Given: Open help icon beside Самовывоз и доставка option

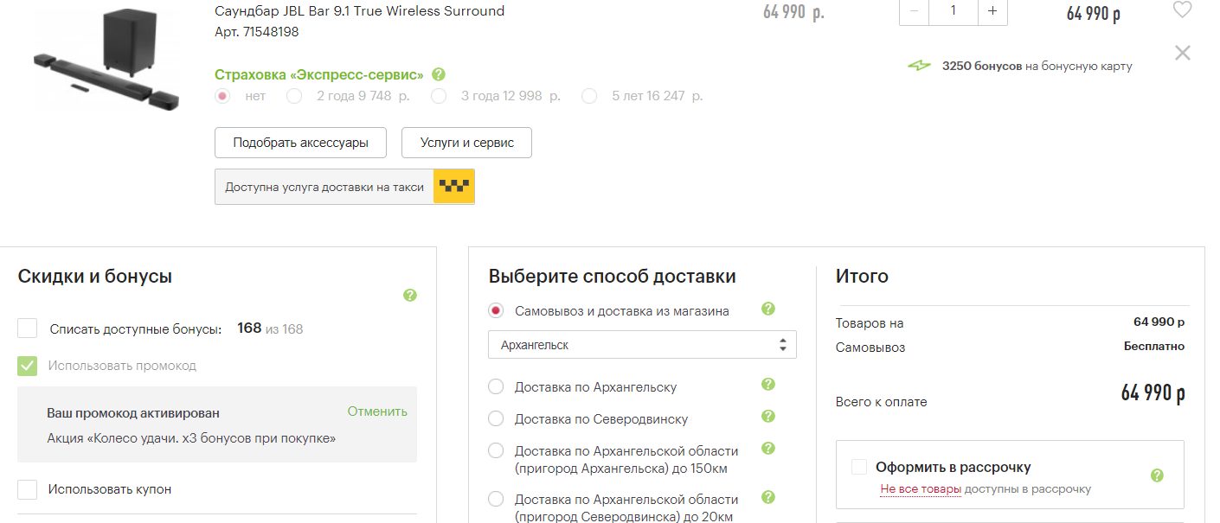Looking at the screenshot, I should [767, 309].
